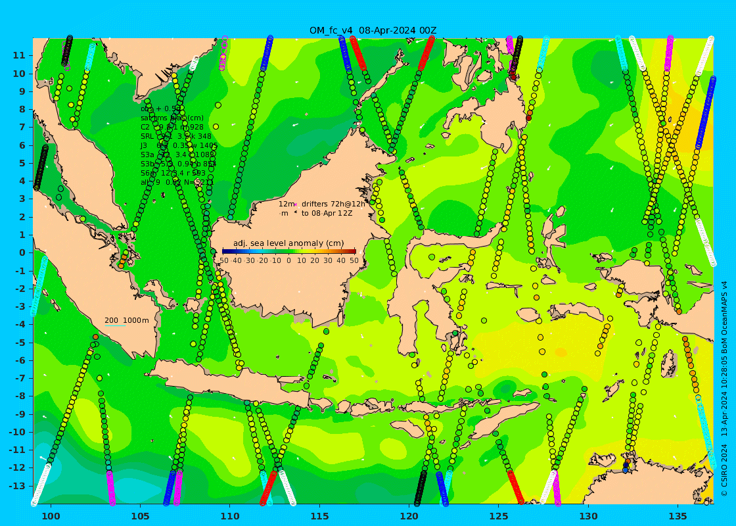Click latitude axis label -2
The height and width of the screenshot is (526, 736).
[20, 289]
